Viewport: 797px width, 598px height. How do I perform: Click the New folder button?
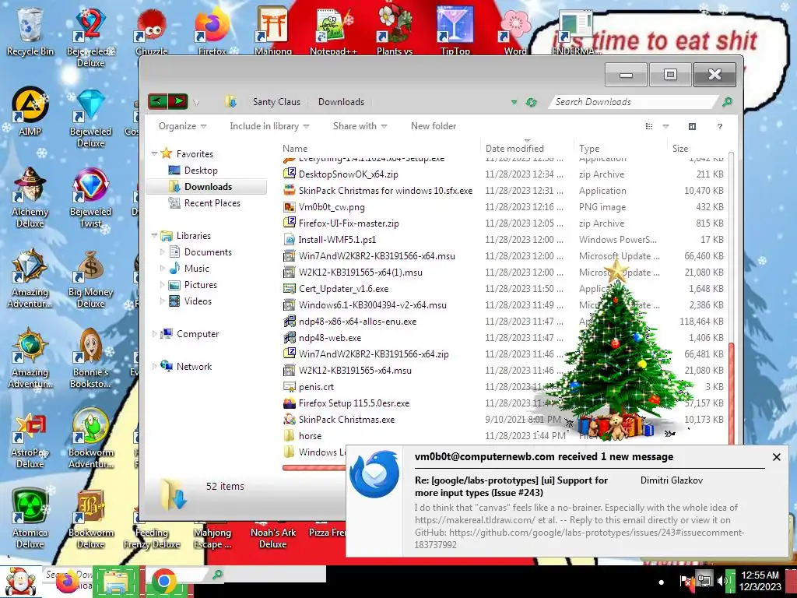tap(434, 126)
